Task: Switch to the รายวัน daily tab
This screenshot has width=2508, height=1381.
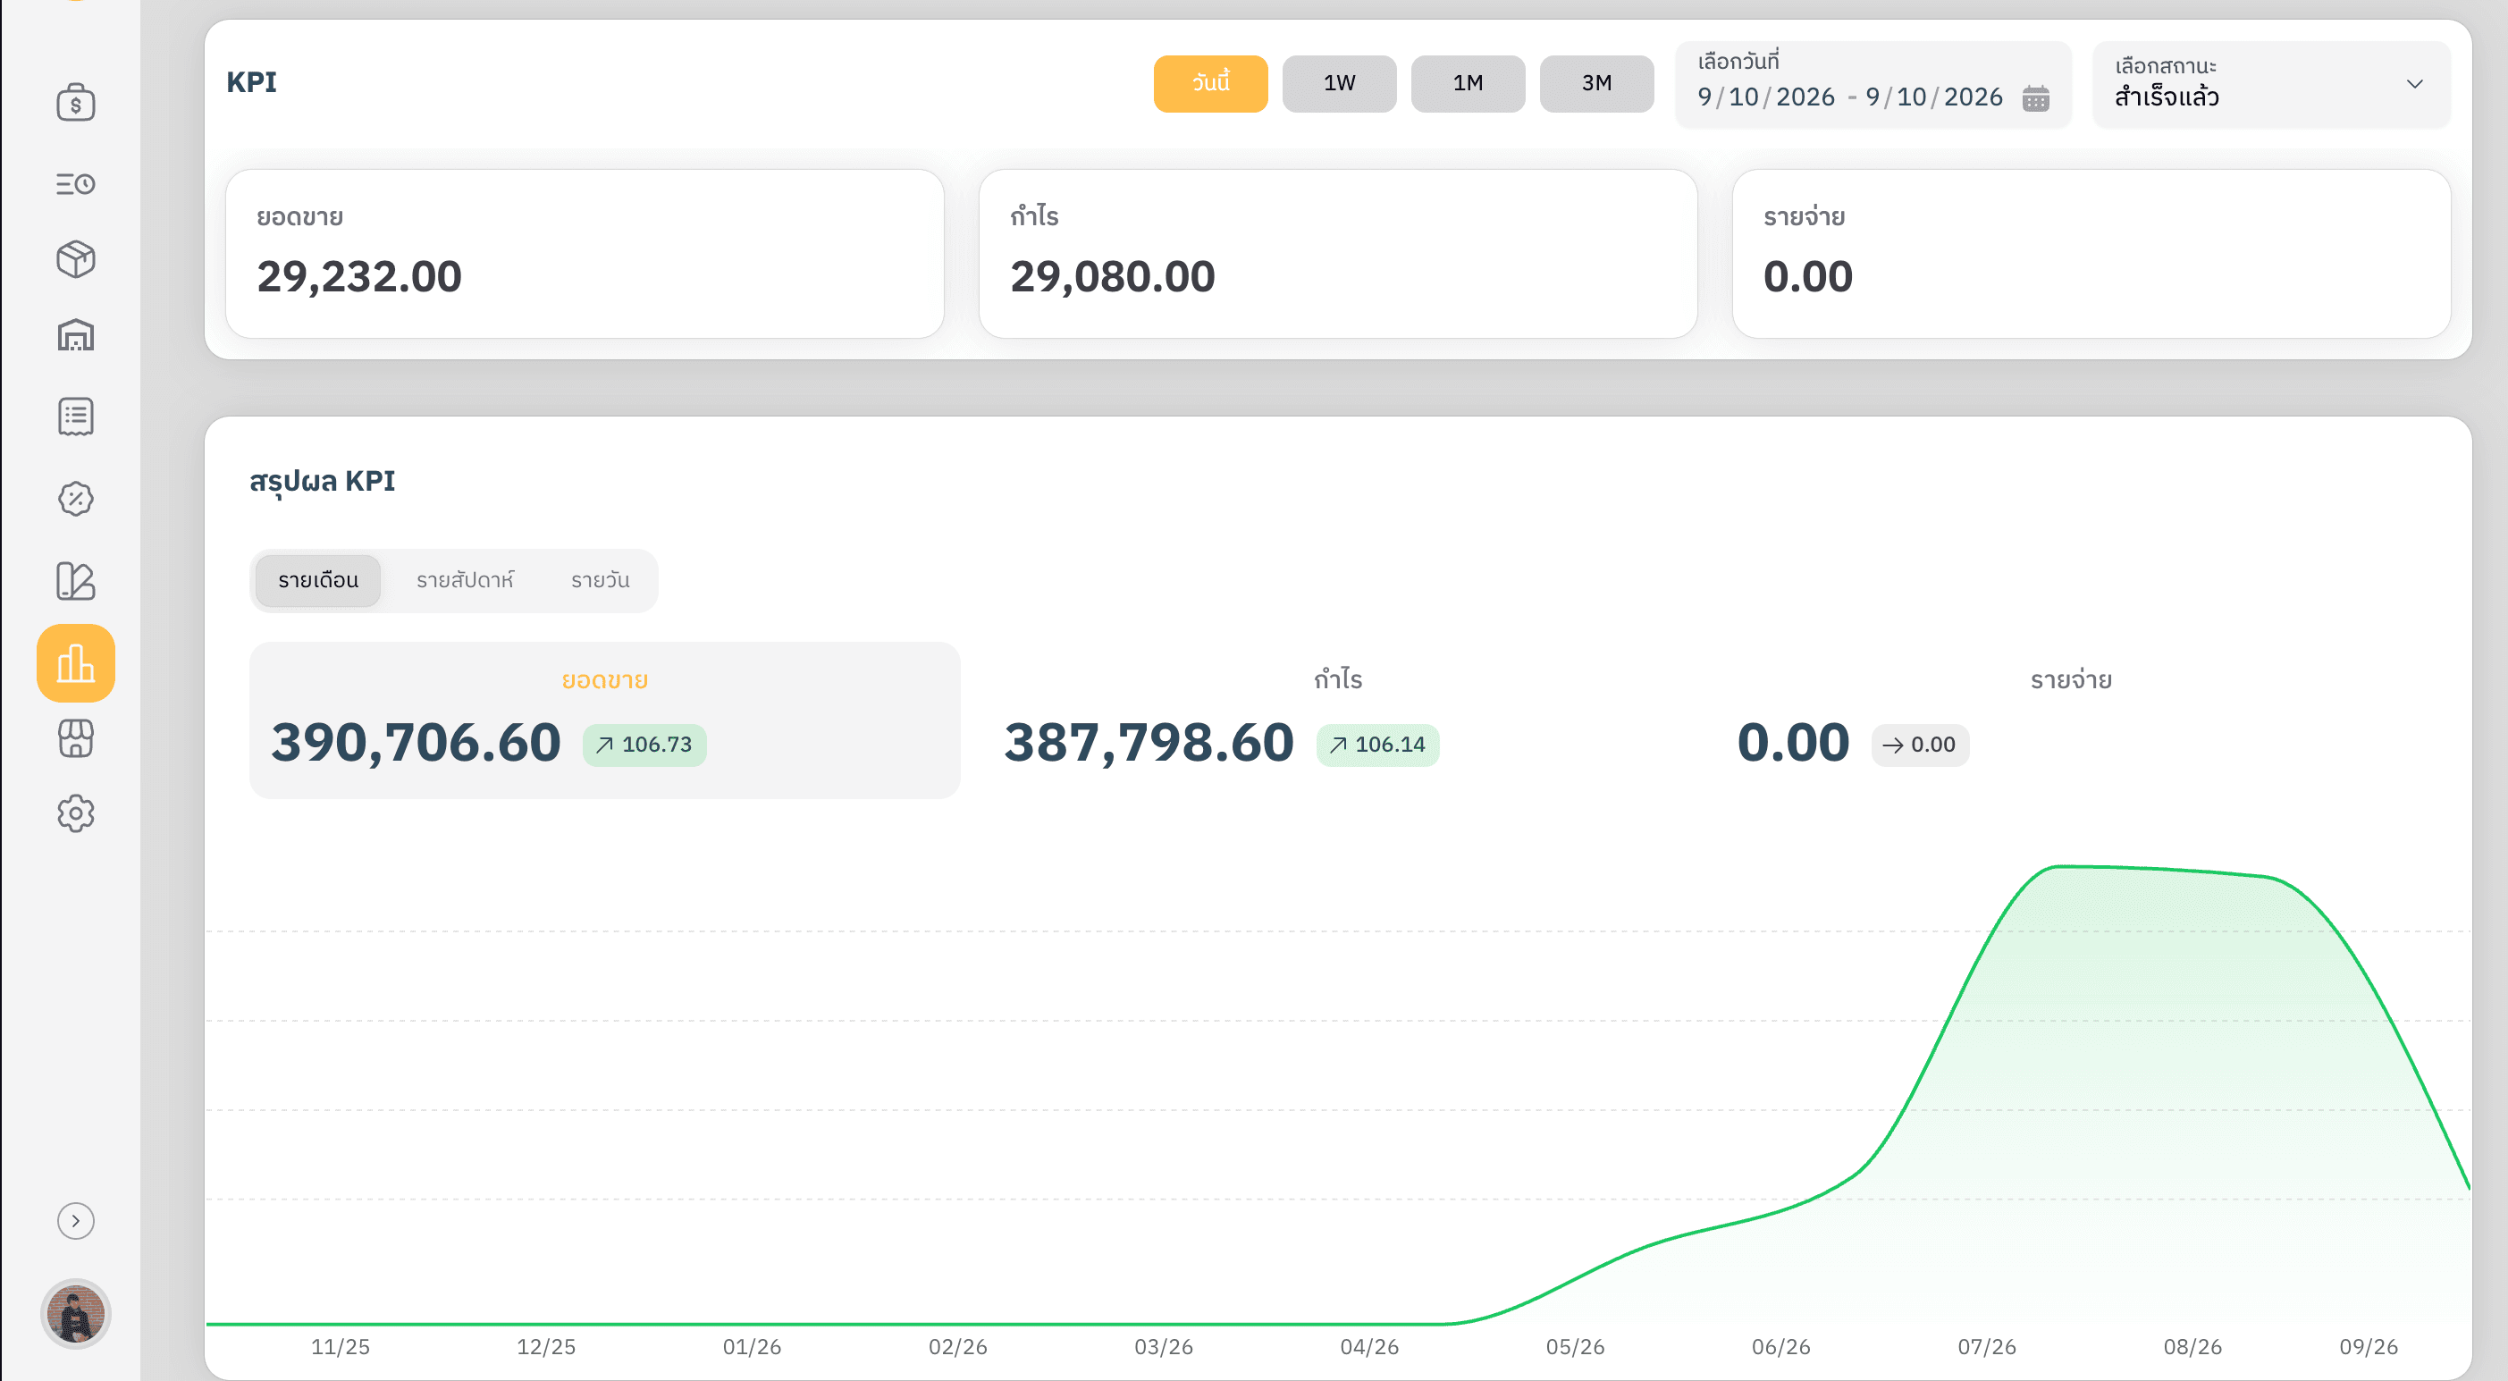Action: click(x=600, y=580)
